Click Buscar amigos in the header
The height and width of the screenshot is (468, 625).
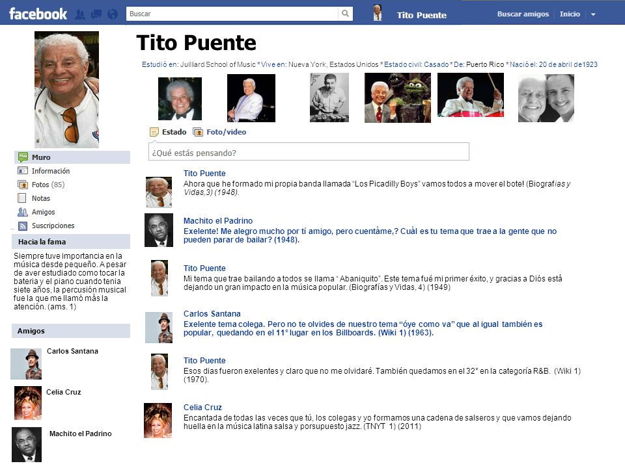523,14
